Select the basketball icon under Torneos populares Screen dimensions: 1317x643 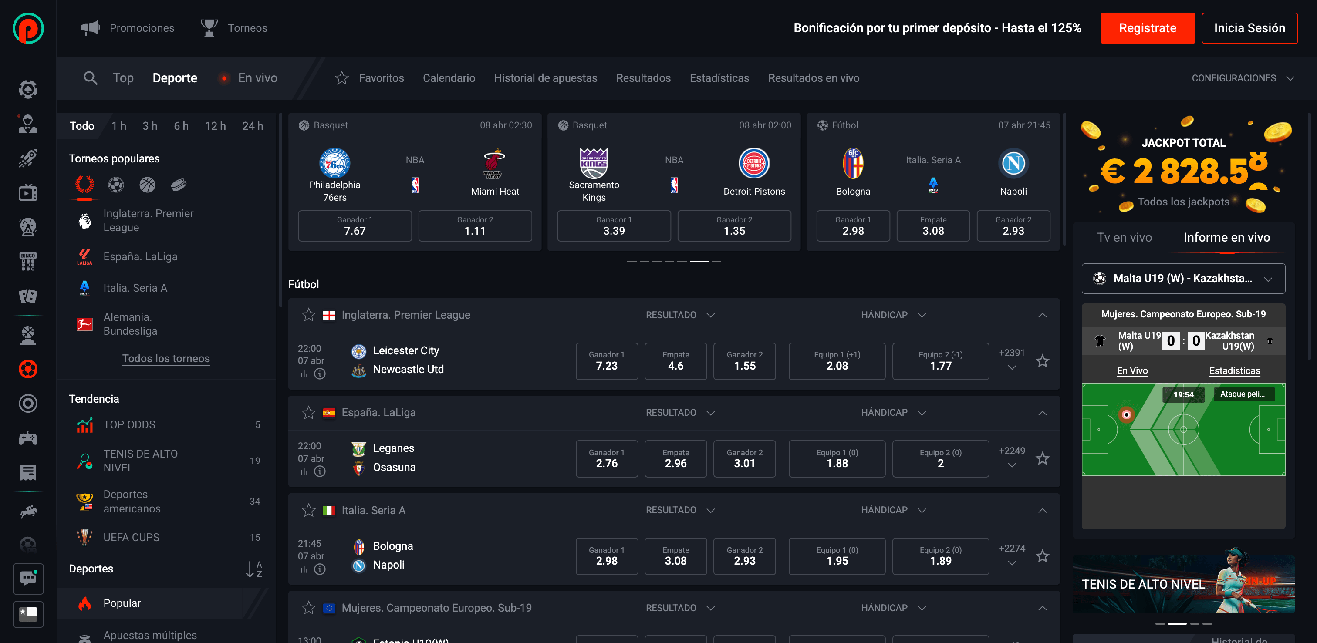(x=147, y=185)
